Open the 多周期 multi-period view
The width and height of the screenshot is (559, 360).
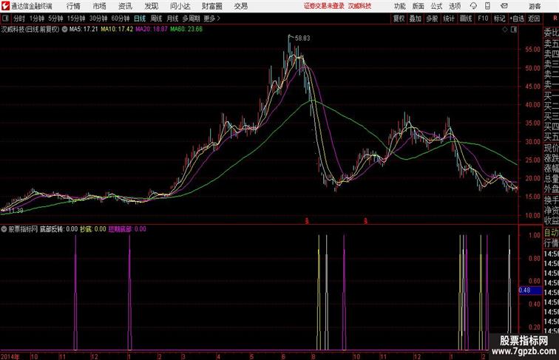(191, 18)
